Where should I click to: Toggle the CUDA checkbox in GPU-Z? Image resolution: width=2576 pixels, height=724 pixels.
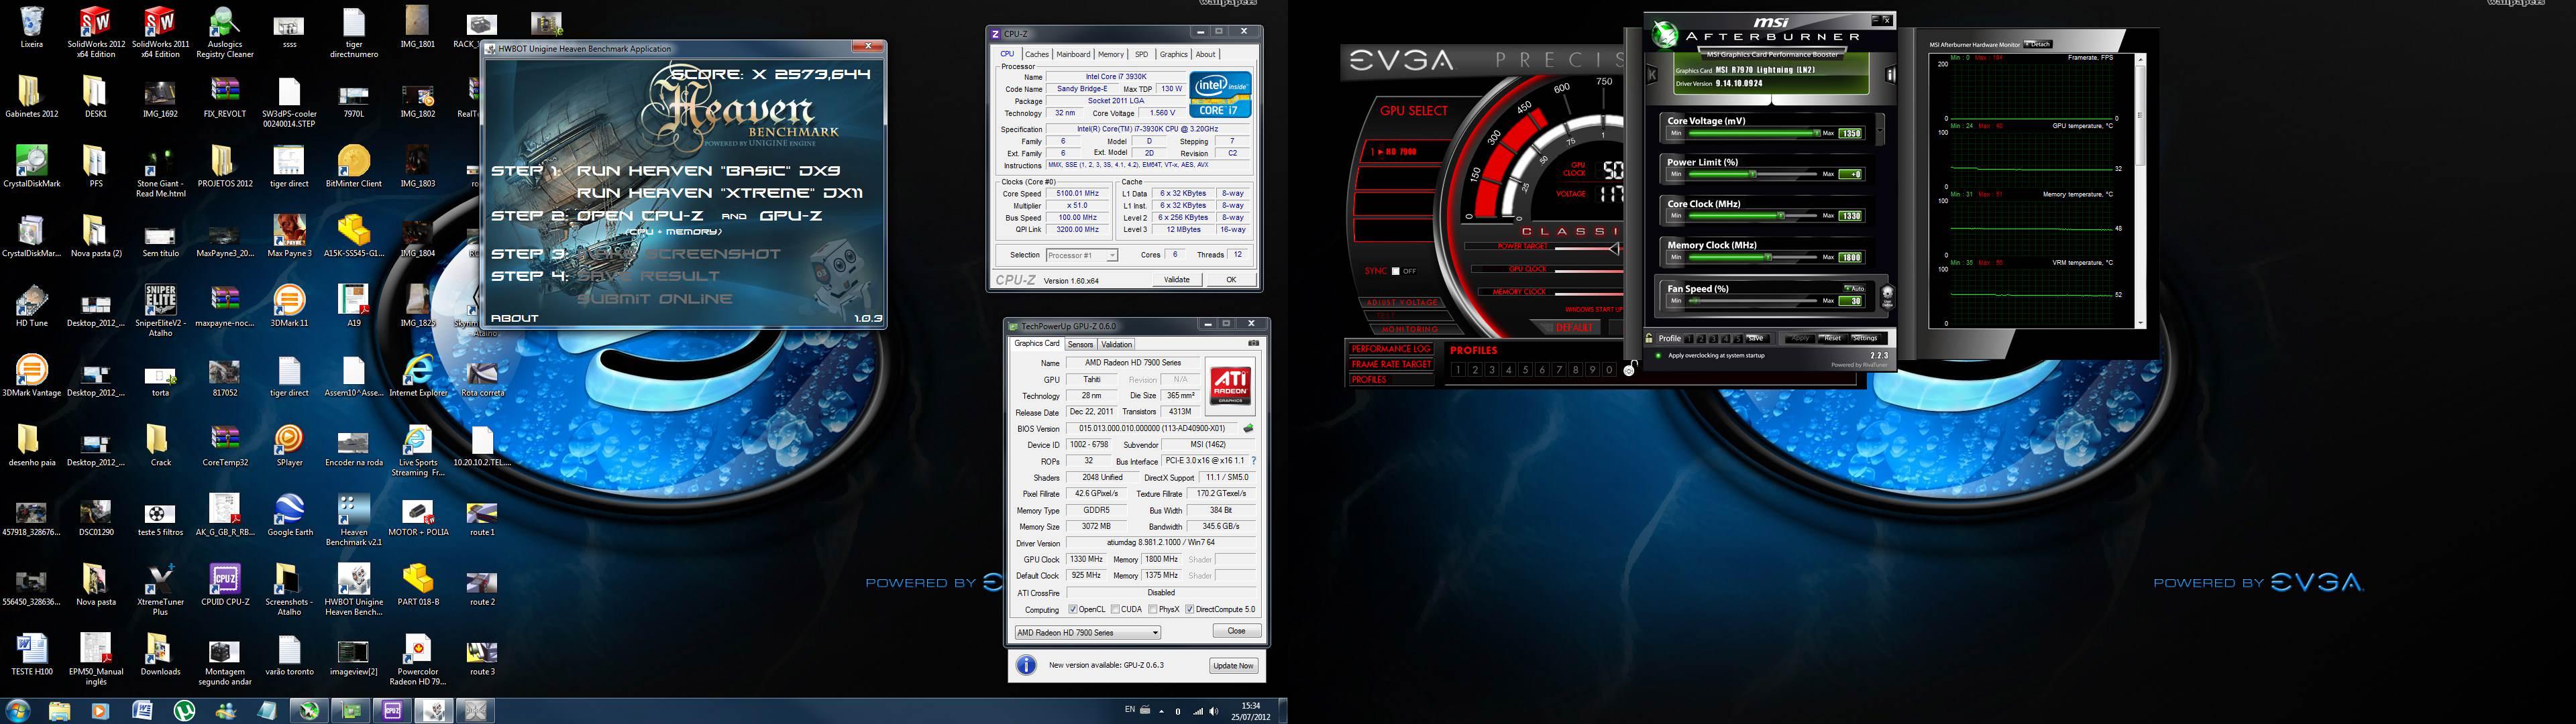pyautogui.click(x=1116, y=609)
